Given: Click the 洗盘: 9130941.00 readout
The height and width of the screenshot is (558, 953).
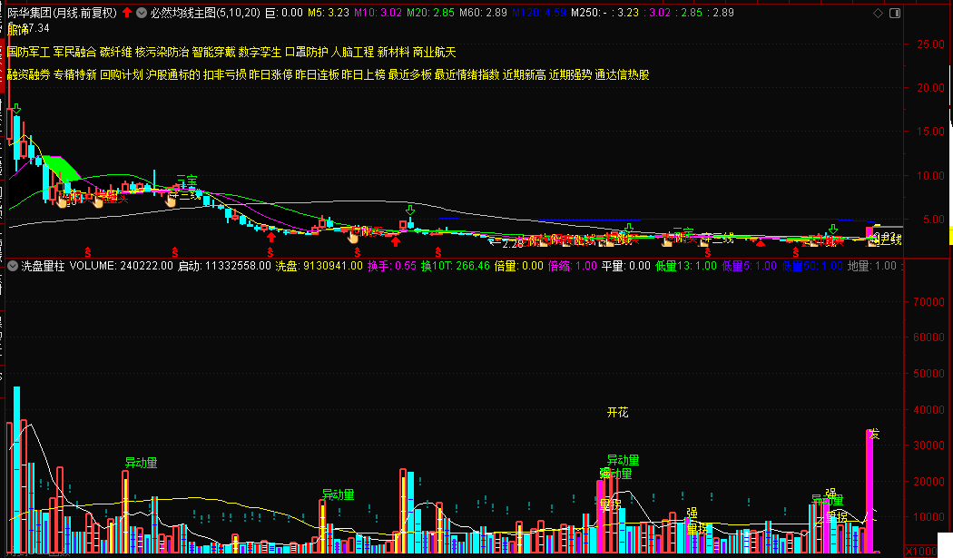Looking at the screenshot, I should click(319, 266).
